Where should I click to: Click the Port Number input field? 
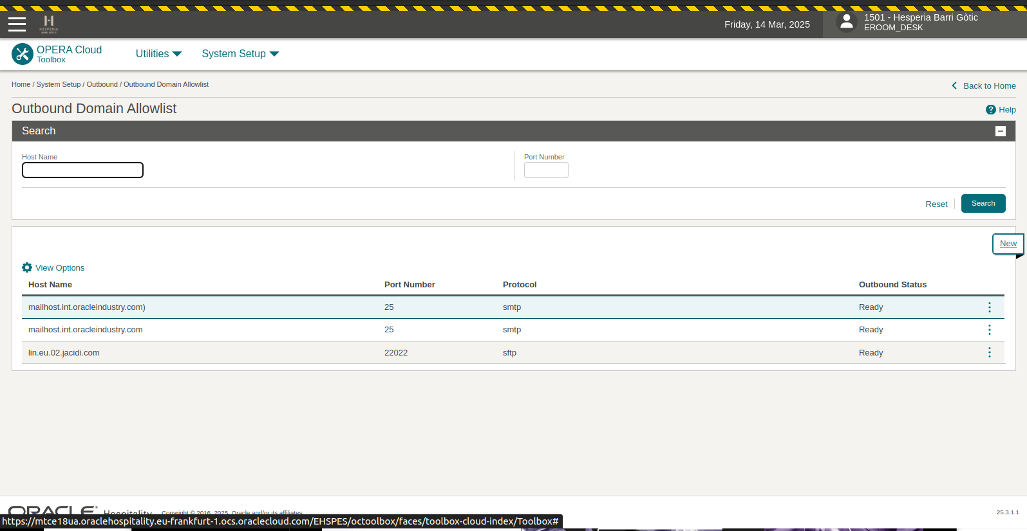pyautogui.click(x=546, y=170)
